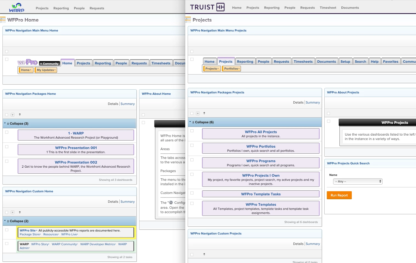The image size is (416, 263).
Task: Tick the WFPro Site task row checkbox
Action: pyautogui.click(x=7, y=230)
